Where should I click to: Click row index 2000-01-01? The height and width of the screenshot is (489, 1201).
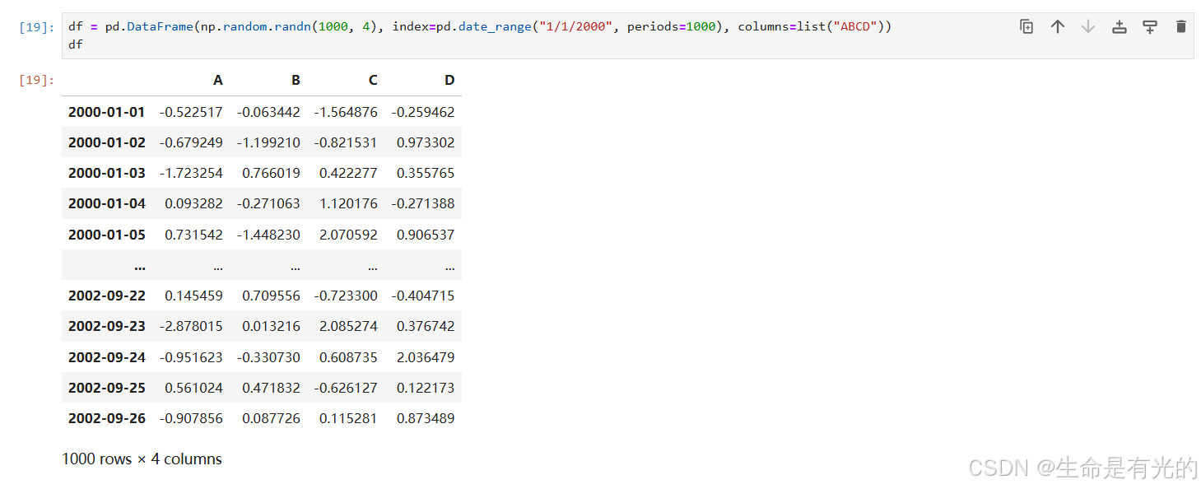click(x=107, y=112)
